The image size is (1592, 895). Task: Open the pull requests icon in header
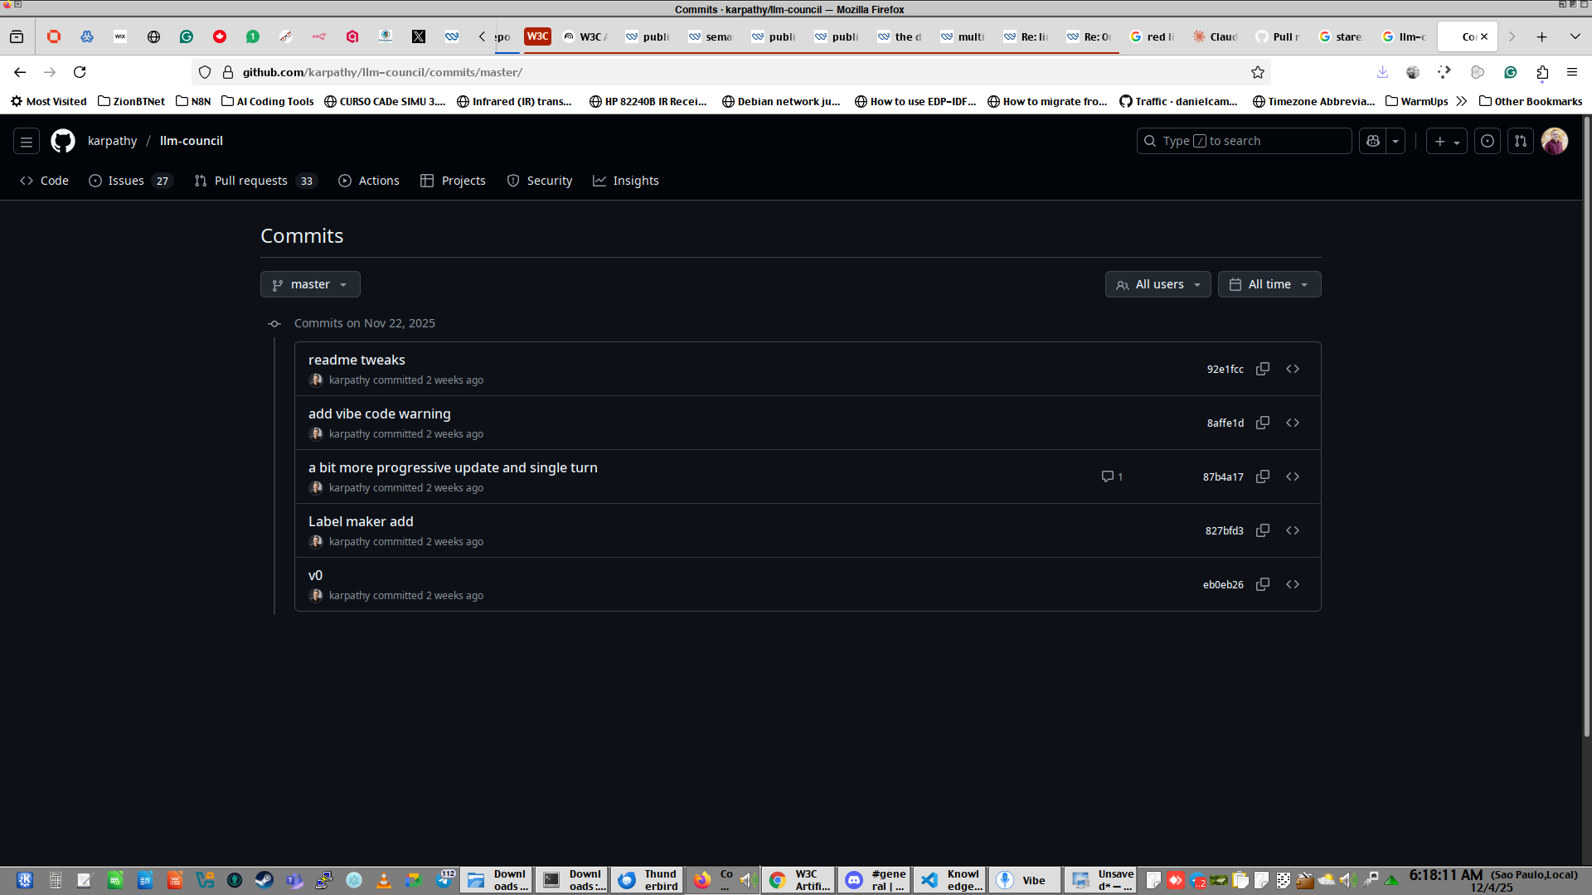pyautogui.click(x=1521, y=142)
